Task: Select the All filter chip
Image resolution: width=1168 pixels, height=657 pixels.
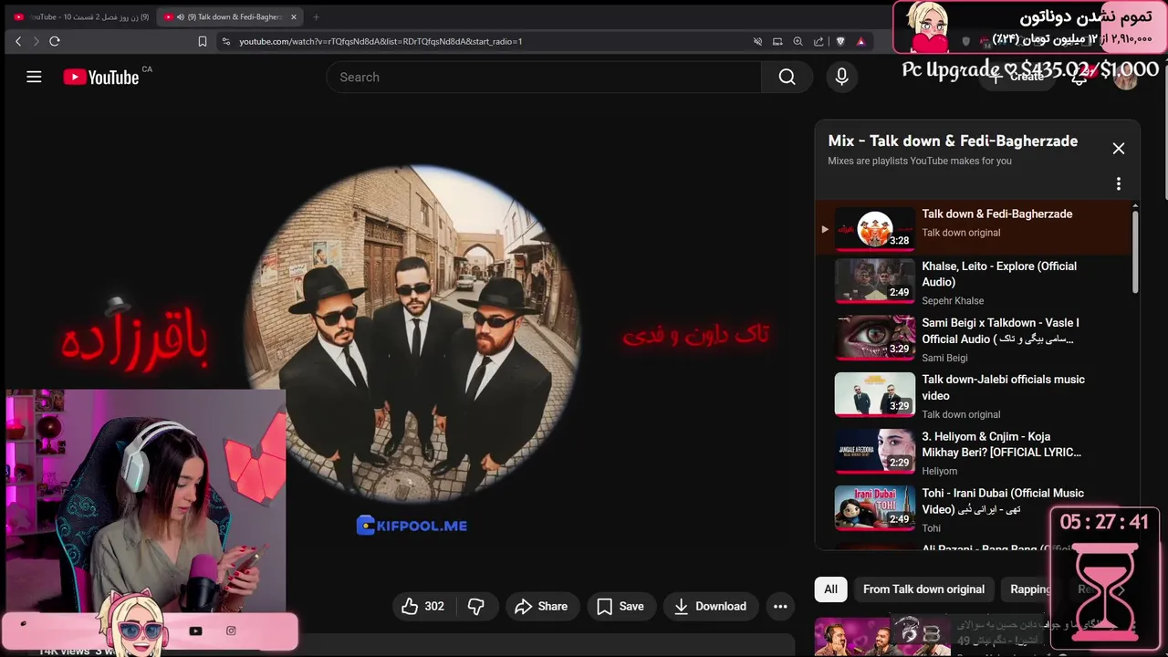Action: click(x=830, y=589)
